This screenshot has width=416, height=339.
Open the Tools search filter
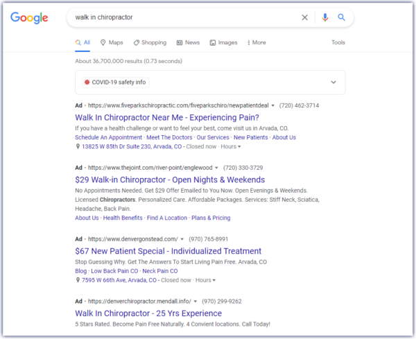[338, 42]
